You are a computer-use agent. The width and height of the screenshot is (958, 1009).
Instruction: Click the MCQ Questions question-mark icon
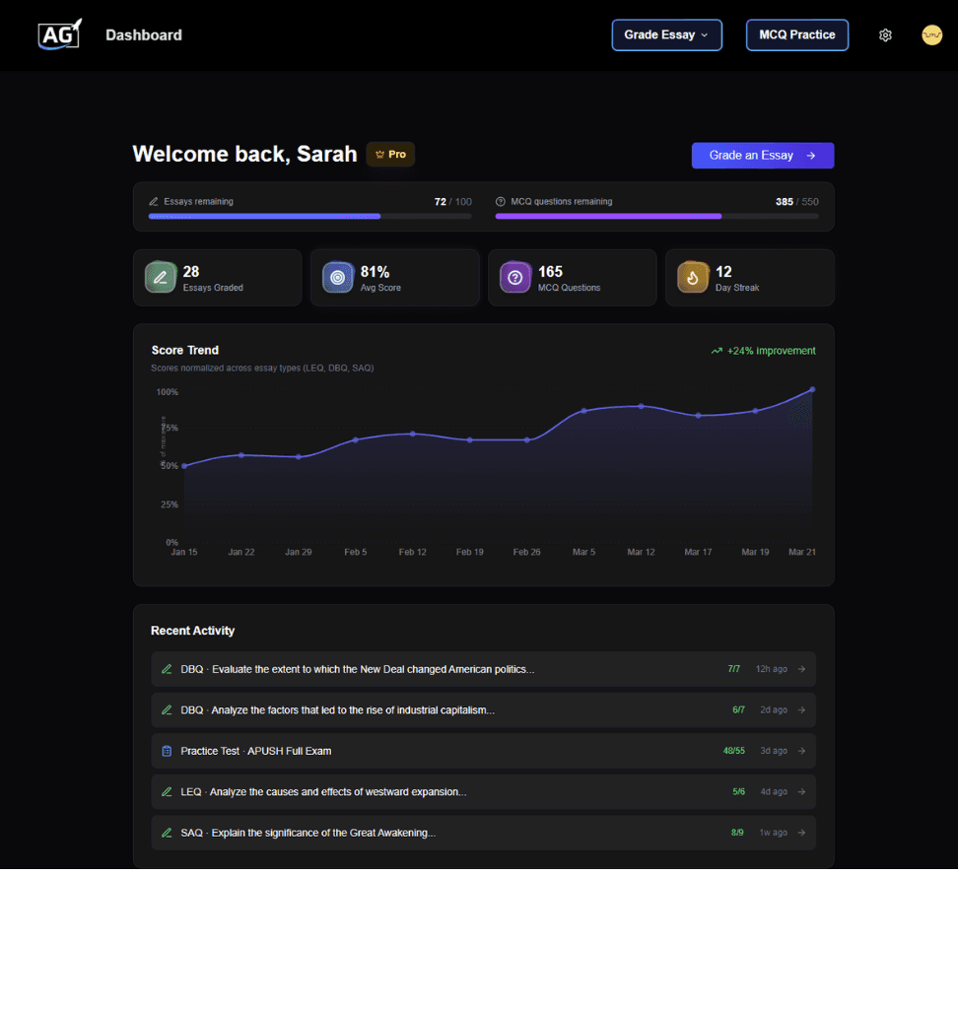coord(515,278)
